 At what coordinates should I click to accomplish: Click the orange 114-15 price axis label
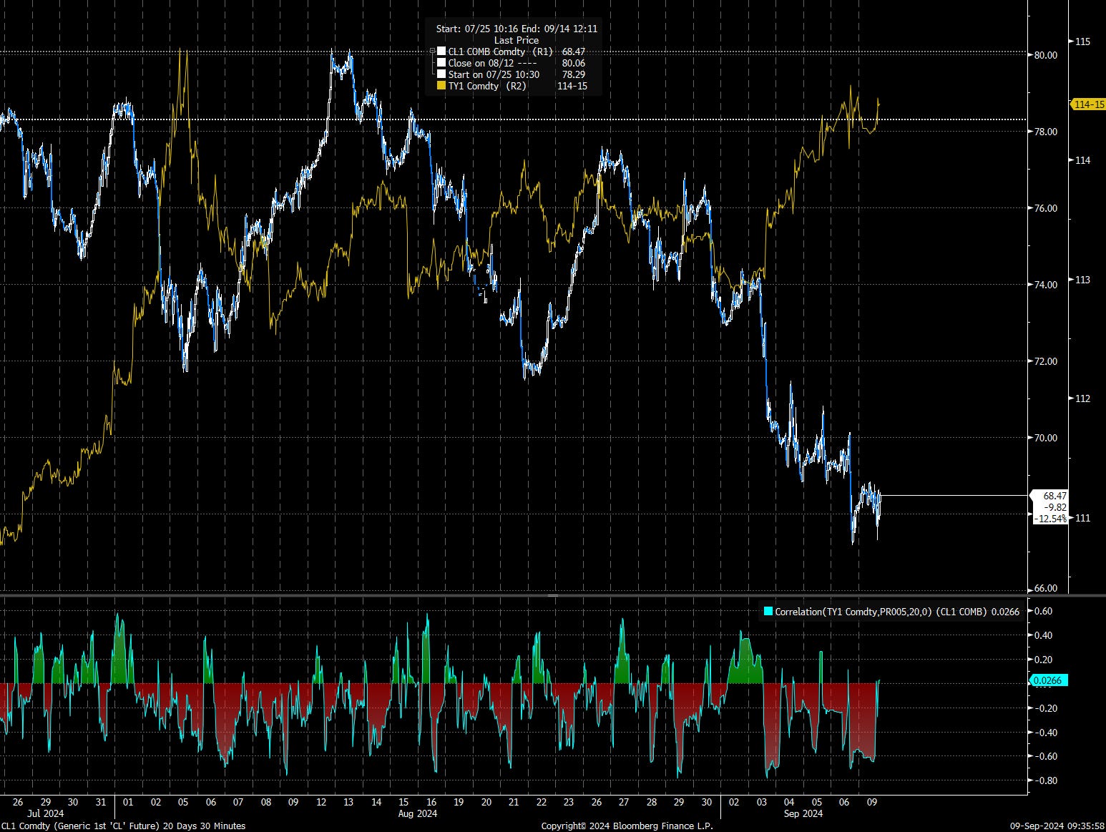(1086, 104)
